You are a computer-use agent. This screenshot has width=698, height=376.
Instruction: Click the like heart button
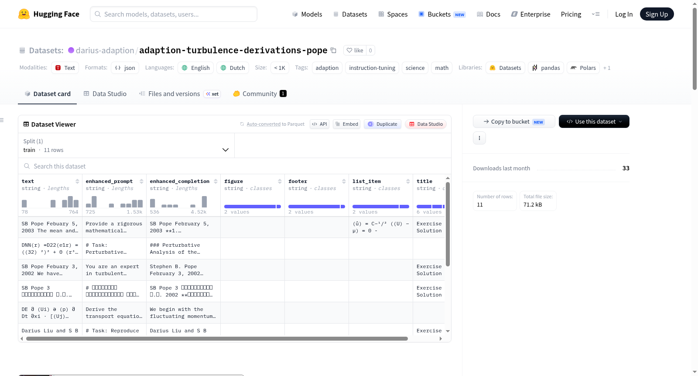pos(355,50)
